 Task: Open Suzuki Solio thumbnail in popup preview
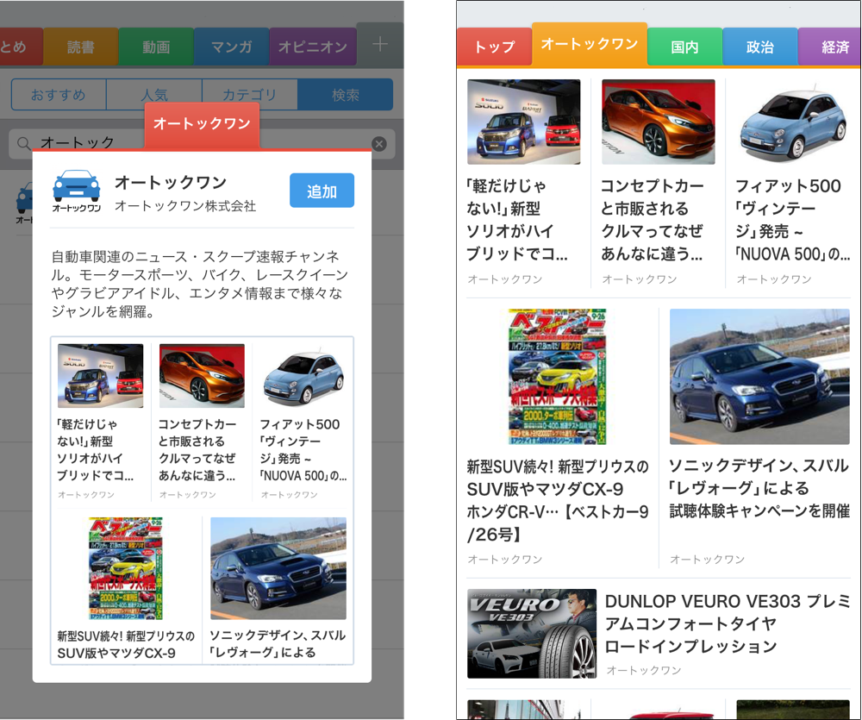pyautogui.click(x=100, y=376)
